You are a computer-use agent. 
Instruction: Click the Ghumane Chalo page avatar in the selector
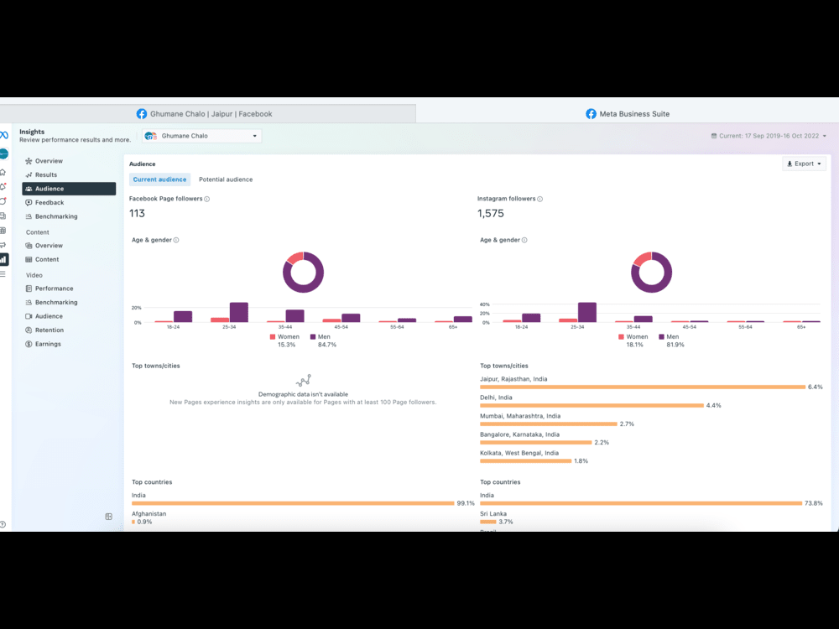point(150,136)
